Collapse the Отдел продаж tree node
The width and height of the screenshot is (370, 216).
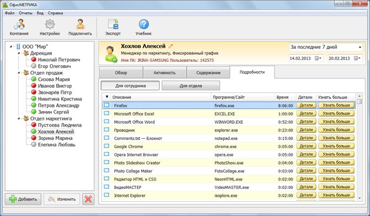(x=19, y=73)
